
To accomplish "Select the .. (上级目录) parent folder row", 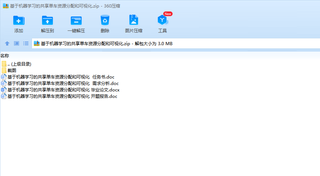I will (16, 64).
